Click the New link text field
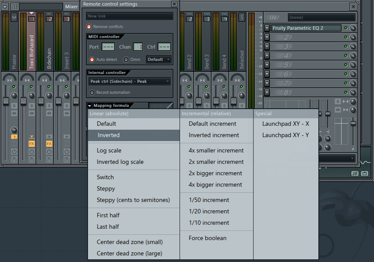This screenshot has width=374, height=262. point(130,16)
